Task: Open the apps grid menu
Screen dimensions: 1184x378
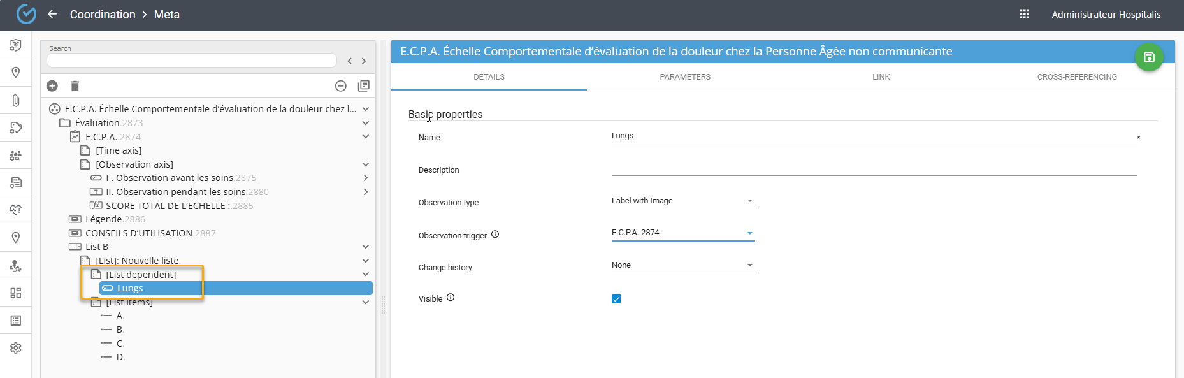Action: point(1024,14)
